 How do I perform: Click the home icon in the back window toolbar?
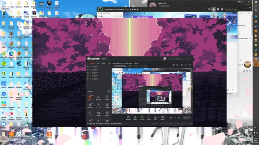coord(213,9)
